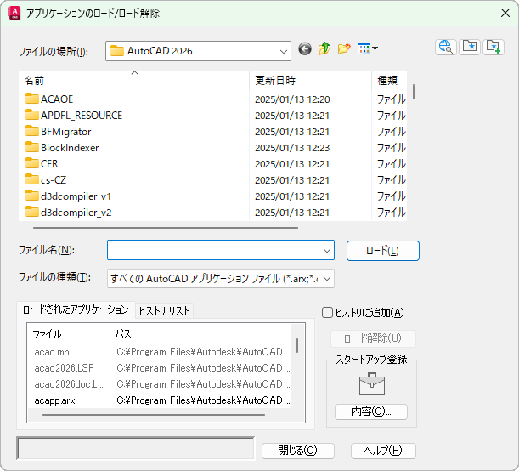Expand the ファイルの場所 AutoCAD 2026 dropdown
This screenshot has height=471, width=519.
pyautogui.click(x=284, y=51)
